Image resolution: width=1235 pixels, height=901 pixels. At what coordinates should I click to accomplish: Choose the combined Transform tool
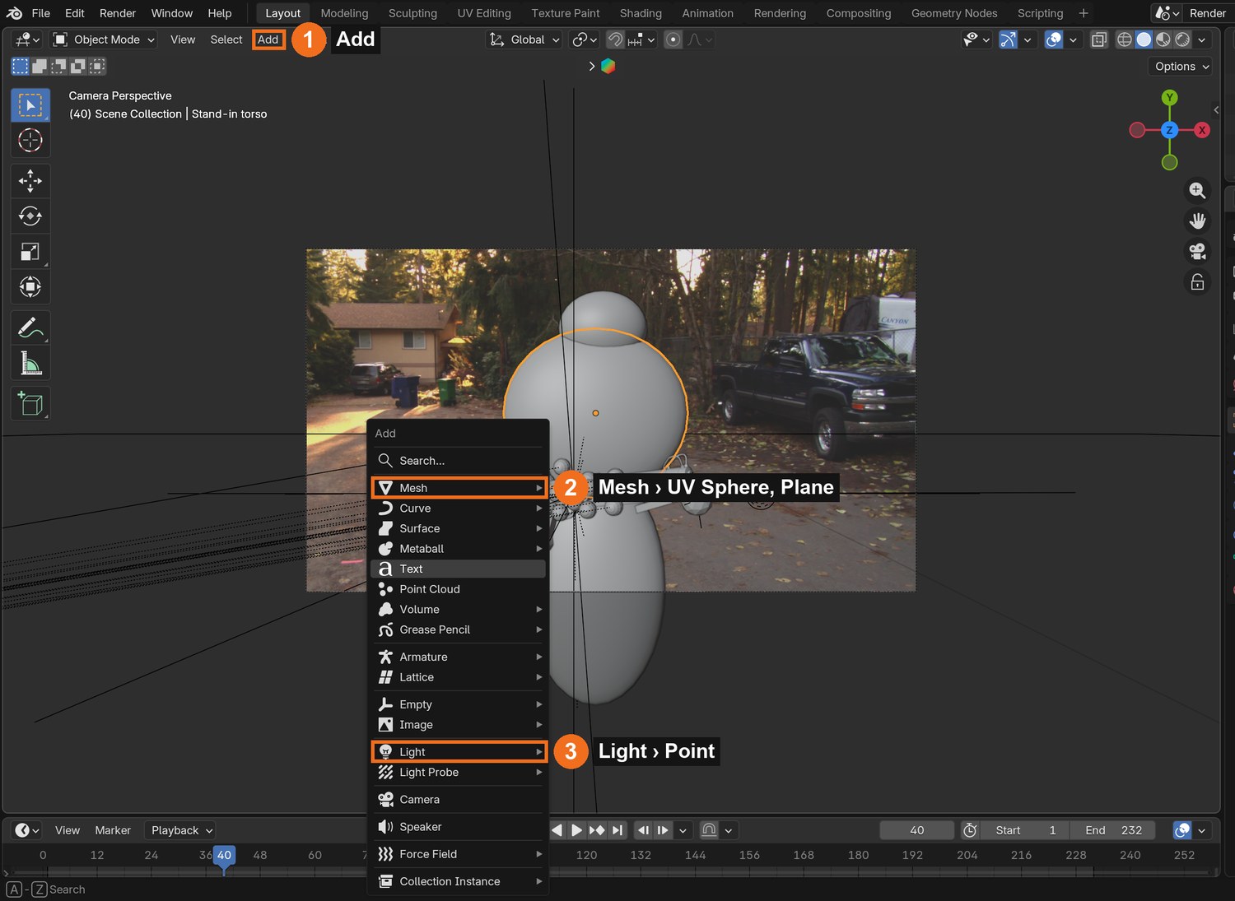click(x=30, y=287)
